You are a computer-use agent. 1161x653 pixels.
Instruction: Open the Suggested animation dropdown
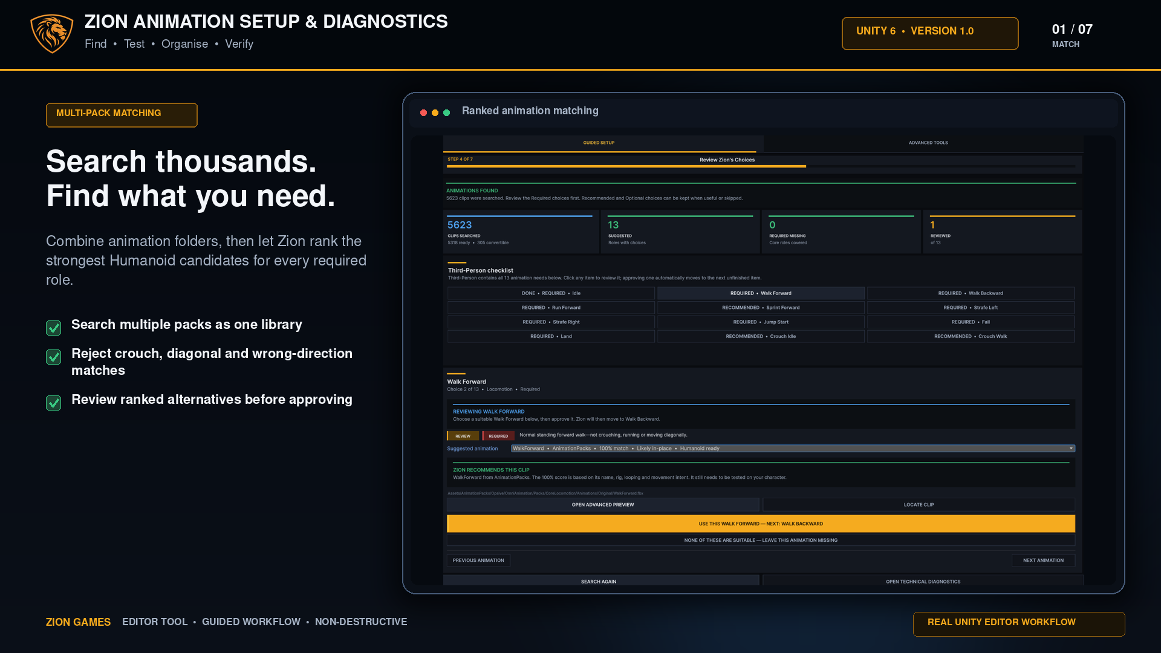(x=793, y=449)
